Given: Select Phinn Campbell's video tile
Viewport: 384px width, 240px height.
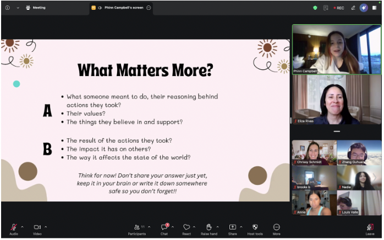Looking at the screenshot, I should (337, 50).
